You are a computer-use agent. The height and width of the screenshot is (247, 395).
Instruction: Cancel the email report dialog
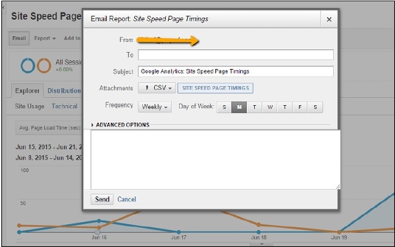click(x=126, y=199)
